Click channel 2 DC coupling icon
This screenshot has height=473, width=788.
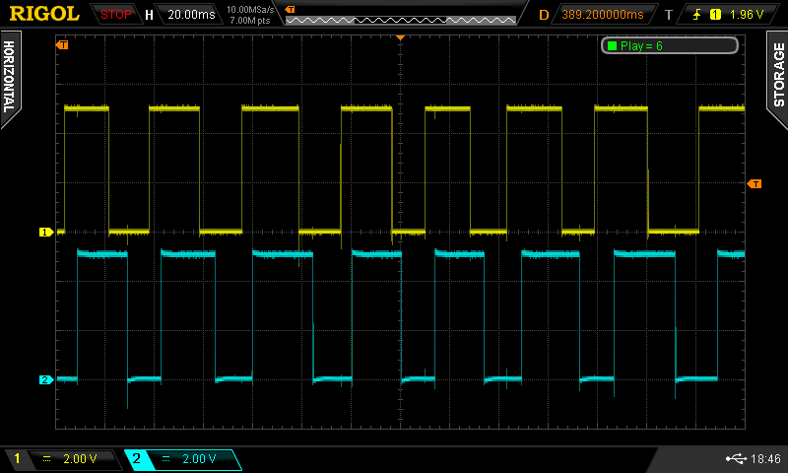[x=165, y=459]
